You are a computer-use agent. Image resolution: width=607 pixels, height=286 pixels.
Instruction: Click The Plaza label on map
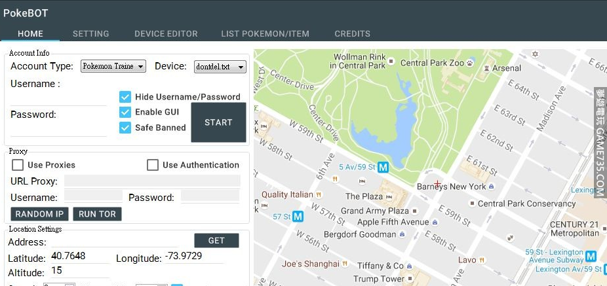click(364, 196)
